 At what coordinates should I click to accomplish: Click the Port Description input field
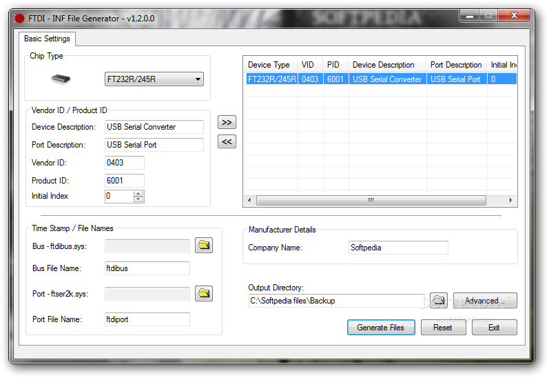pos(154,145)
